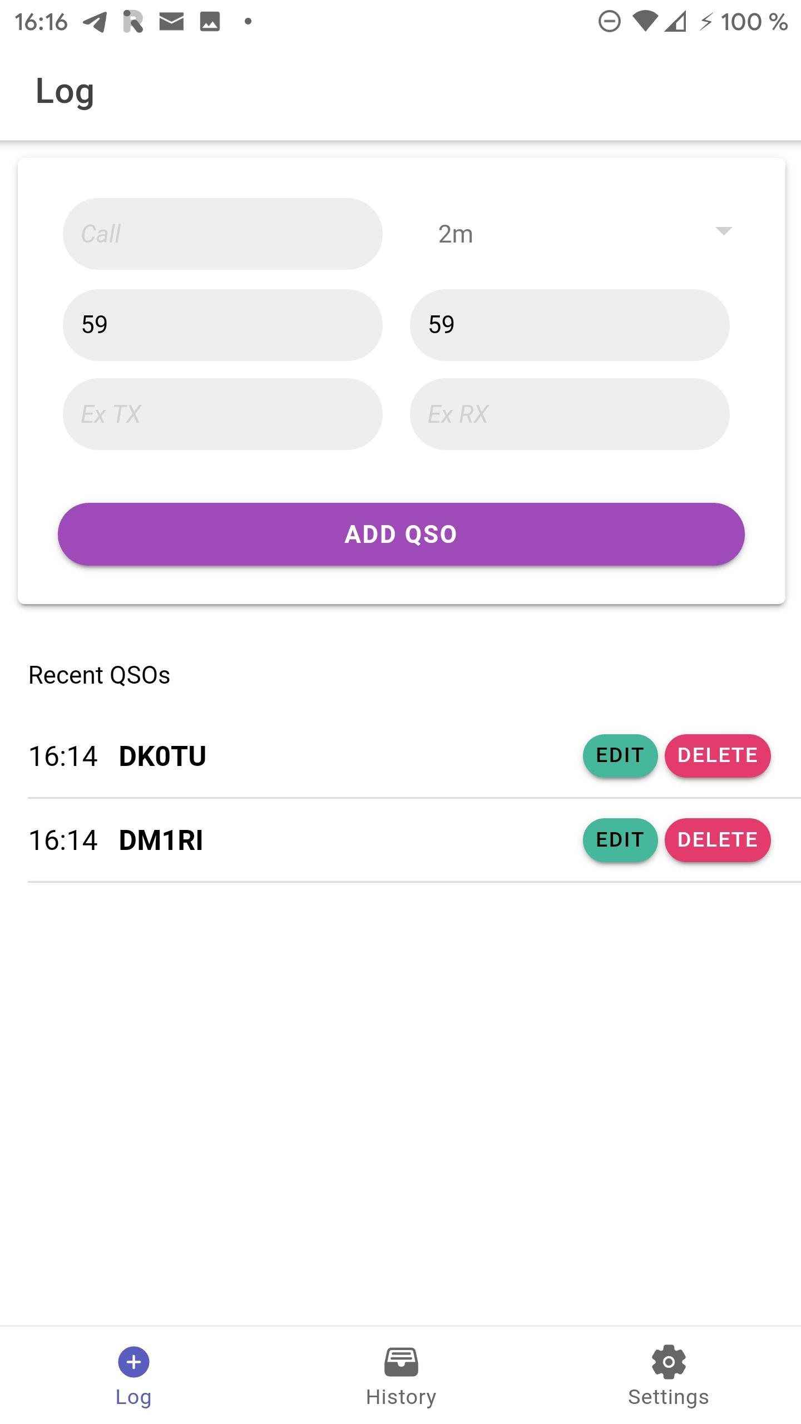Tap the image notification icon in status bar
This screenshot has height=1424, width=801.
210,22
